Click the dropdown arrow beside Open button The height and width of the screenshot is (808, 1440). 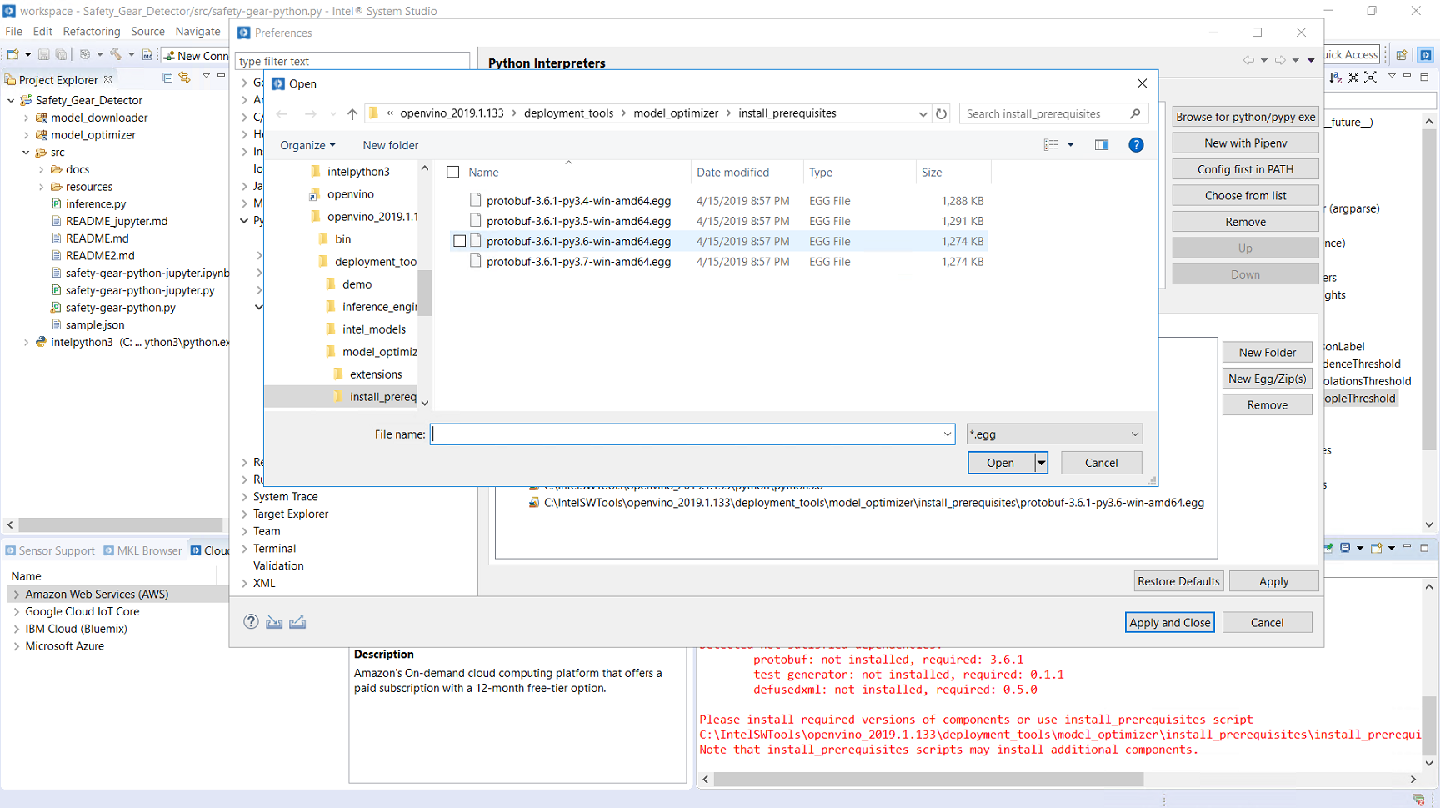point(1041,463)
